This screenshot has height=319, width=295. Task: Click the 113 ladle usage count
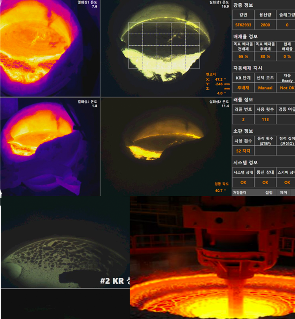point(265,119)
